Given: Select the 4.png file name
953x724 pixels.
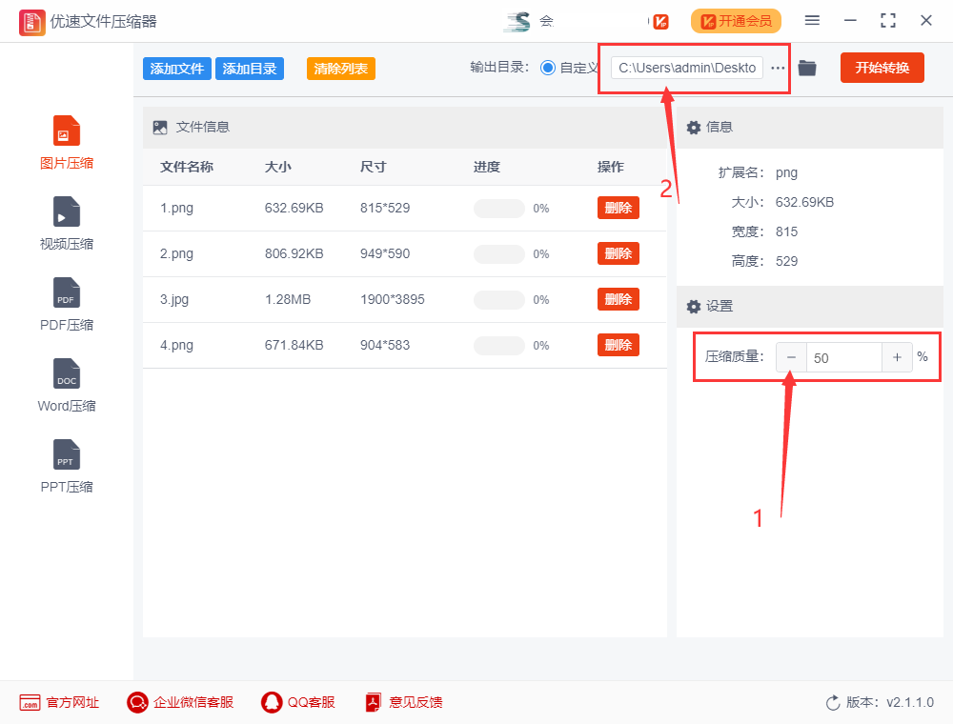Looking at the screenshot, I should [x=177, y=346].
